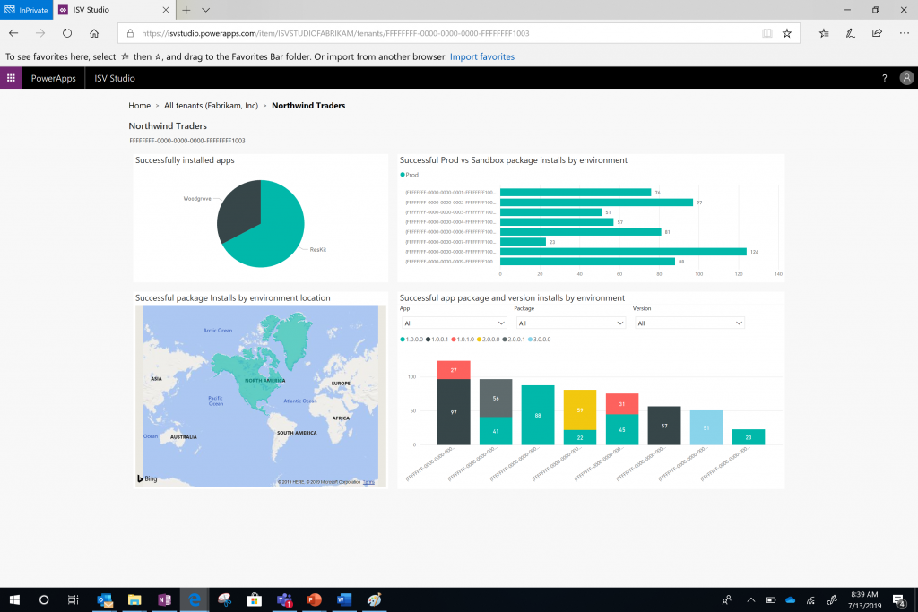918x612 pixels.
Task: Open the PowerApps app launcher waffle
Action: click(11, 78)
